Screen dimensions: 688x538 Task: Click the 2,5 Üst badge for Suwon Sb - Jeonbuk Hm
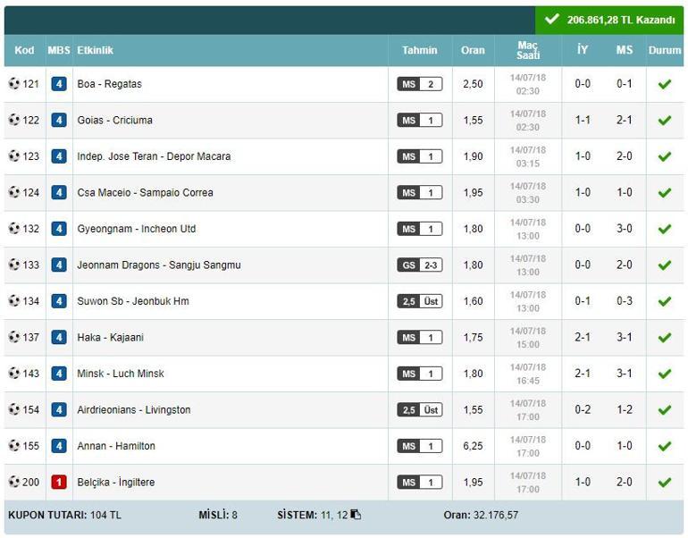click(x=419, y=301)
